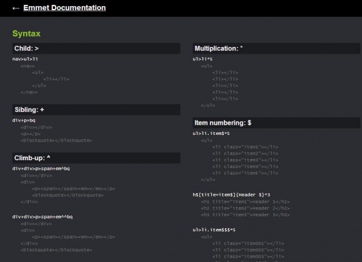The width and height of the screenshot is (362, 262).
Task: Click the div+div>p>span+em^^bq abbreviation
Action: (42, 216)
